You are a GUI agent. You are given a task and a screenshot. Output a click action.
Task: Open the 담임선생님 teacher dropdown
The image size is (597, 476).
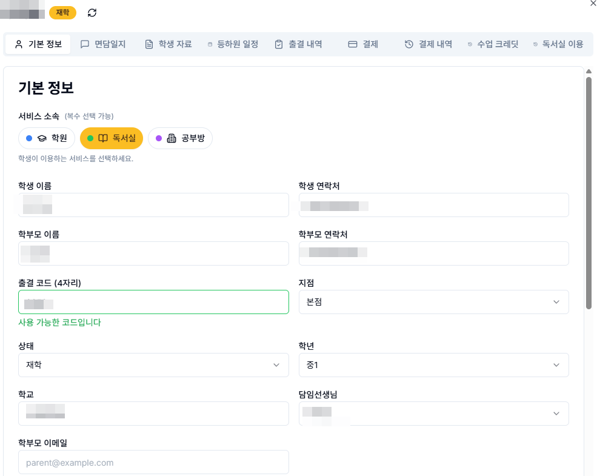(x=433, y=413)
